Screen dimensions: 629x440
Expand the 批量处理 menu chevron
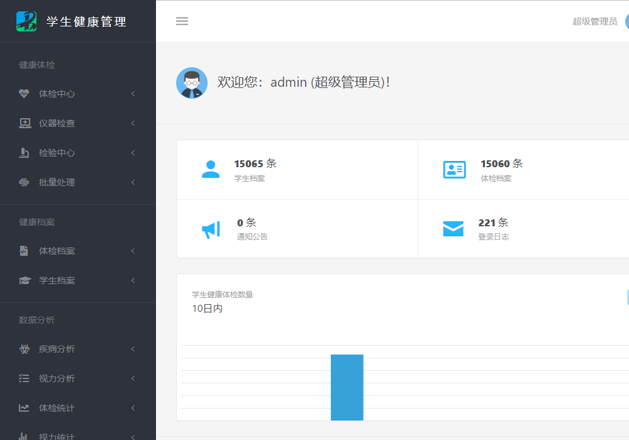pyautogui.click(x=133, y=182)
